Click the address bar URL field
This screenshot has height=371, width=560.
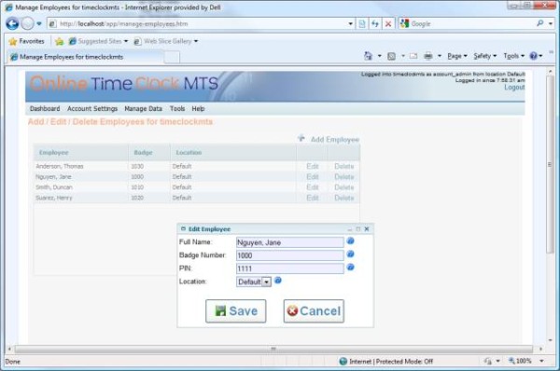[x=197, y=24]
